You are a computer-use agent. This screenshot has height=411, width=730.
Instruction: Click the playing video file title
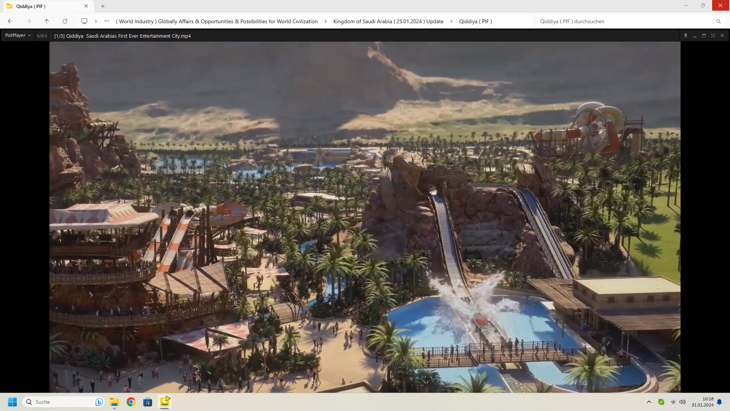(x=122, y=36)
